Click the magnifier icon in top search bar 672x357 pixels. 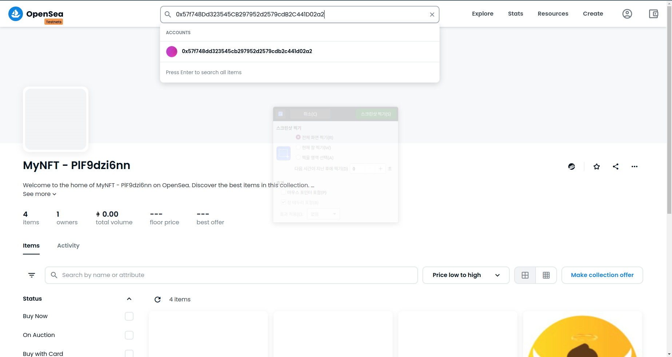(168, 15)
